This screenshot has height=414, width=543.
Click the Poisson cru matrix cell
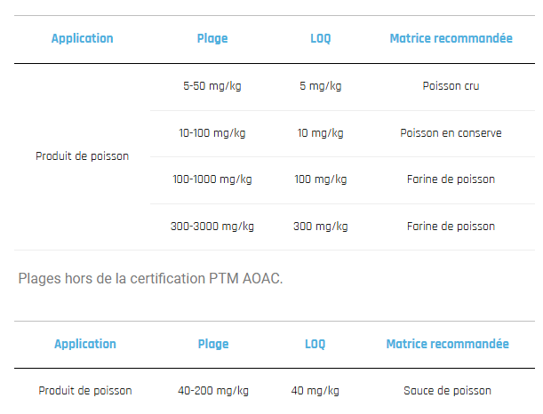coord(451,86)
